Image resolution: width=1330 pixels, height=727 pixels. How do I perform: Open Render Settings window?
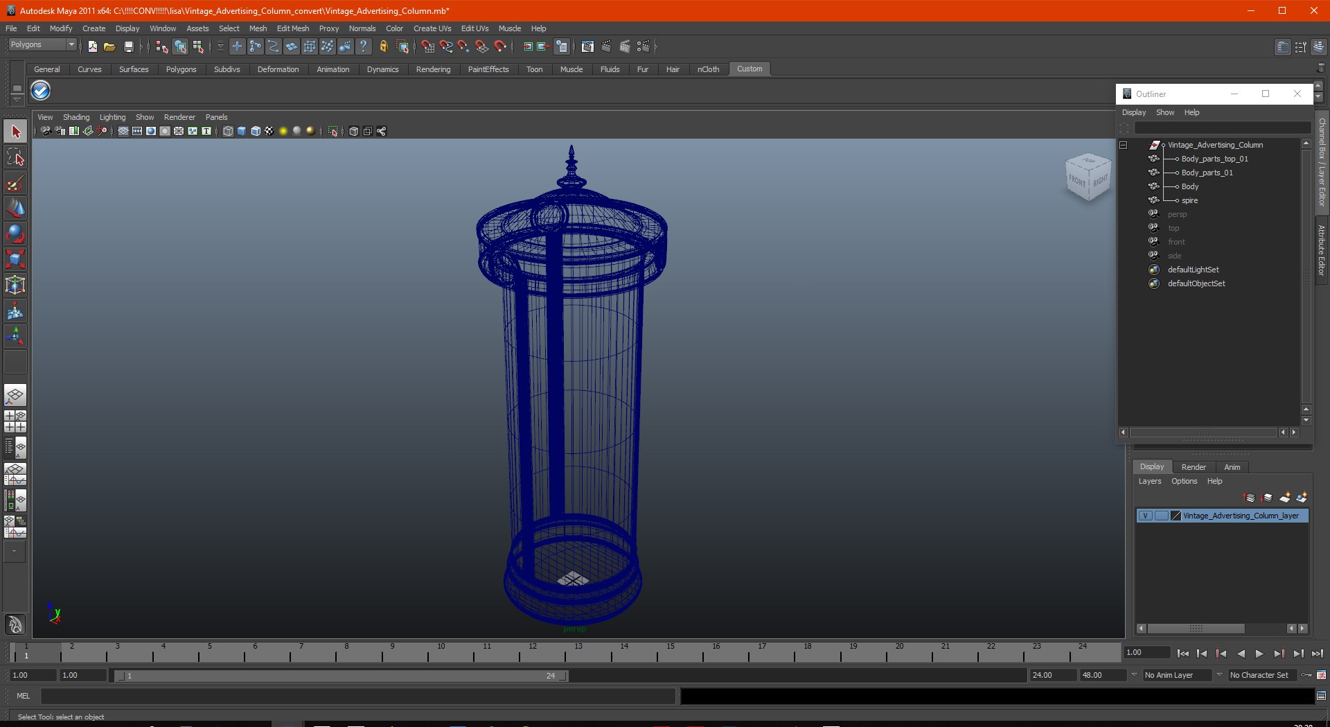(644, 46)
